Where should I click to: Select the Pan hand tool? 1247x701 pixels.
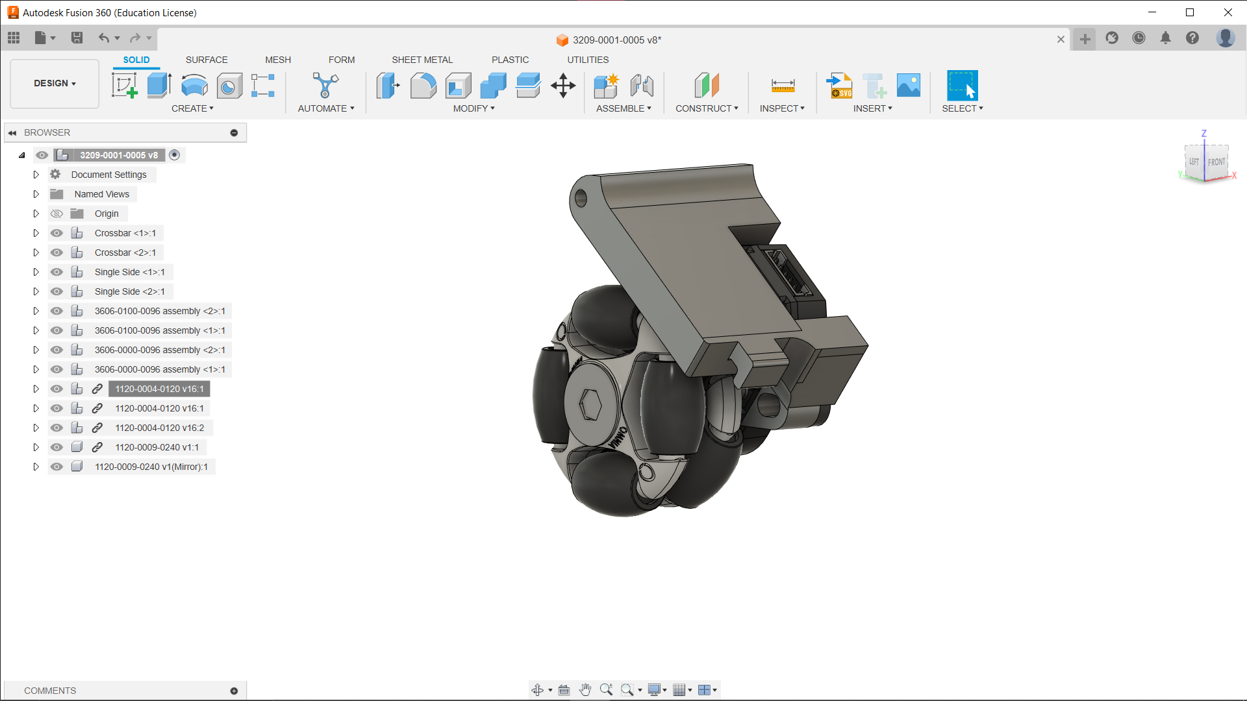585,690
